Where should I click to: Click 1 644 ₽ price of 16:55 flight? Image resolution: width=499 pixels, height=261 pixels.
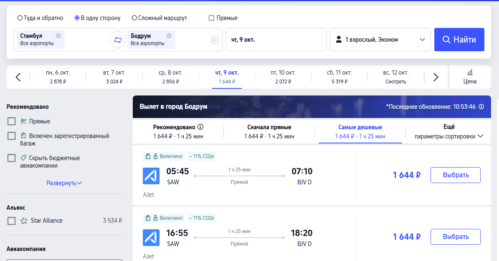[x=406, y=237]
